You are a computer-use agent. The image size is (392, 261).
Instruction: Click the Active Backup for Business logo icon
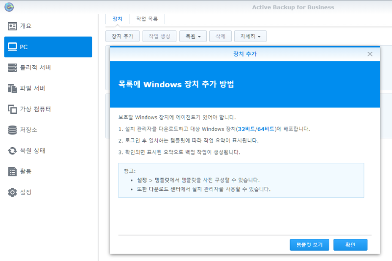[x=9, y=7]
